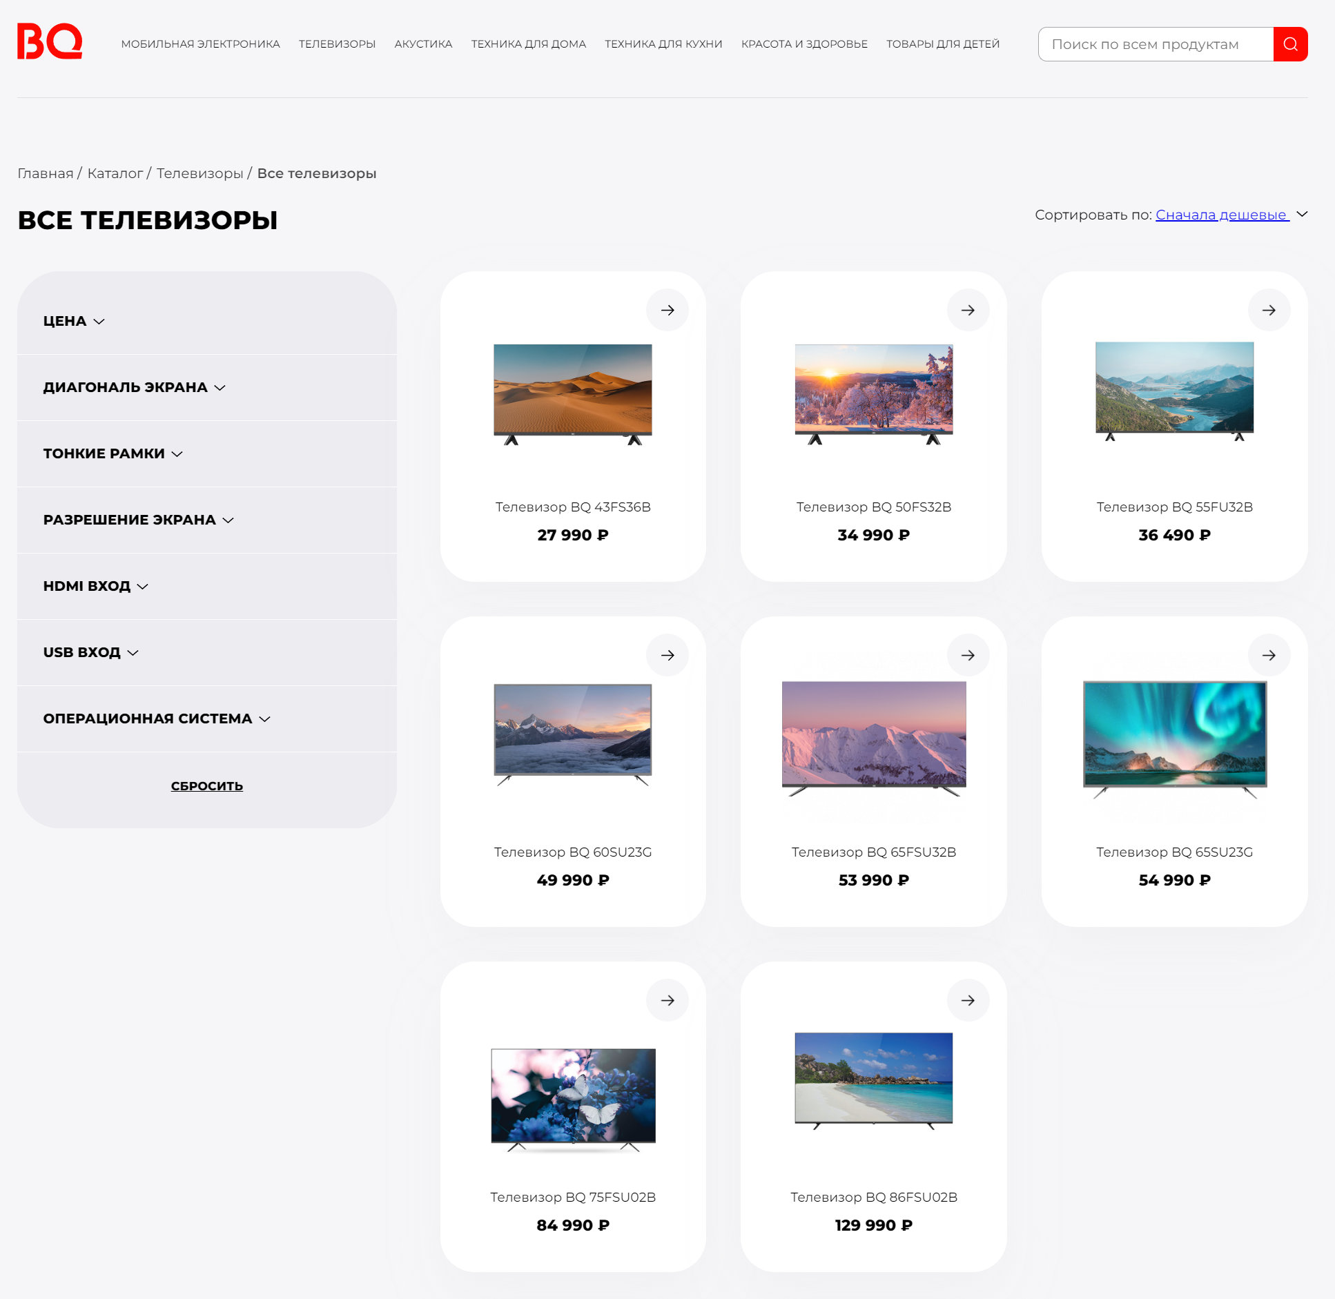Image resolution: width=1335 pixels, height=1299 pixels.
Task: Open the sort order dropdown chevron
Action: 1302,214
